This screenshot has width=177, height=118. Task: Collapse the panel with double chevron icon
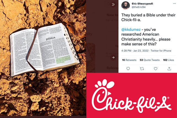[x=113, y=4]
